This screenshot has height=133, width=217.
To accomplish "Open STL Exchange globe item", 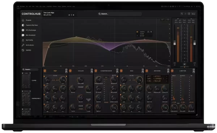I will [29, 30].
